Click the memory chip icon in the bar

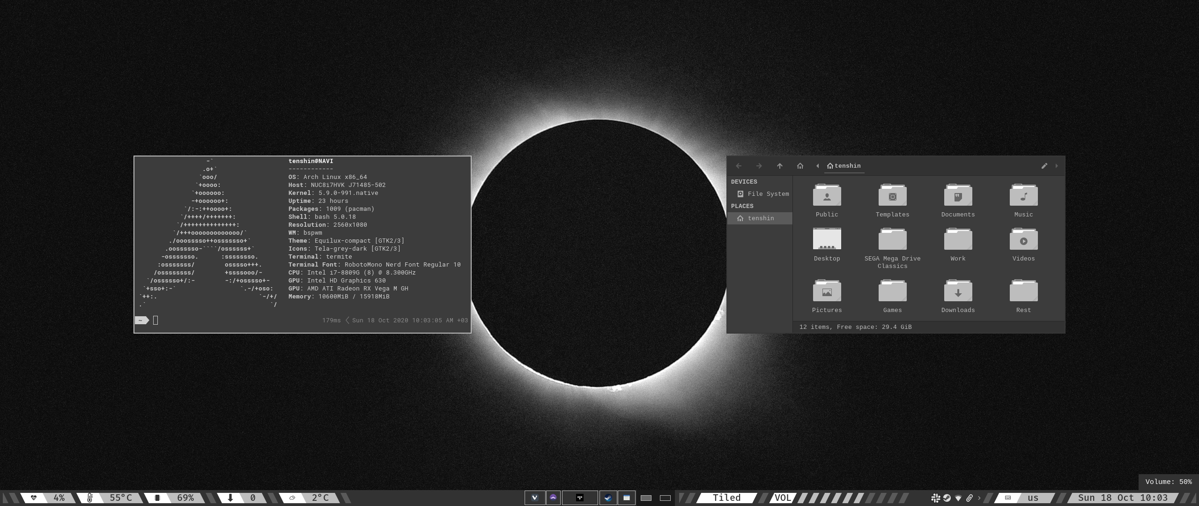157,498
